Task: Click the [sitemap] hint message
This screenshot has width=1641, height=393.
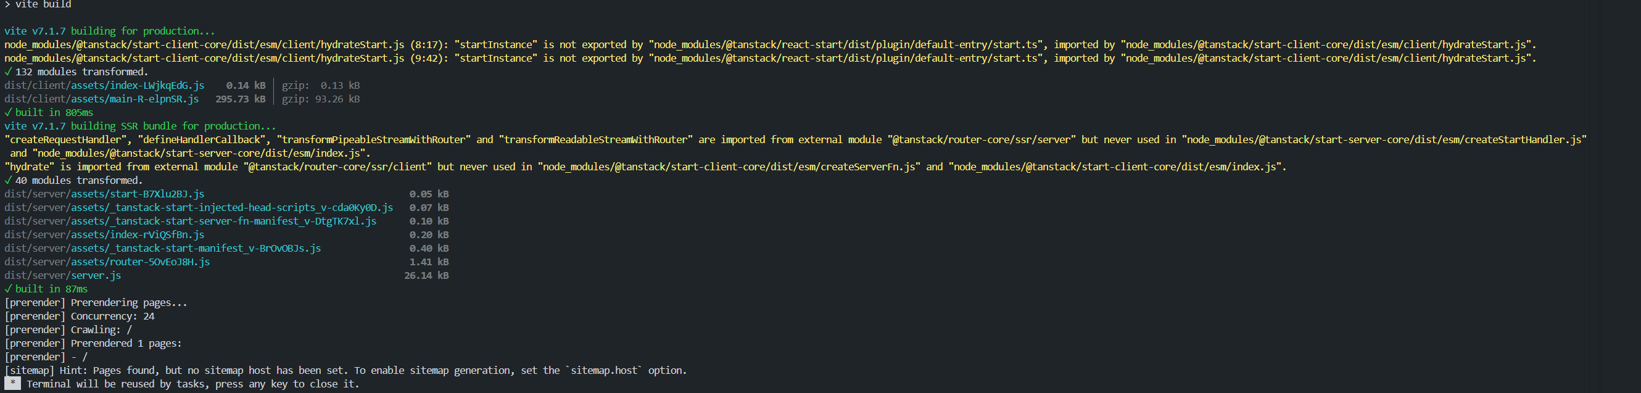Action: coord(345,370)
